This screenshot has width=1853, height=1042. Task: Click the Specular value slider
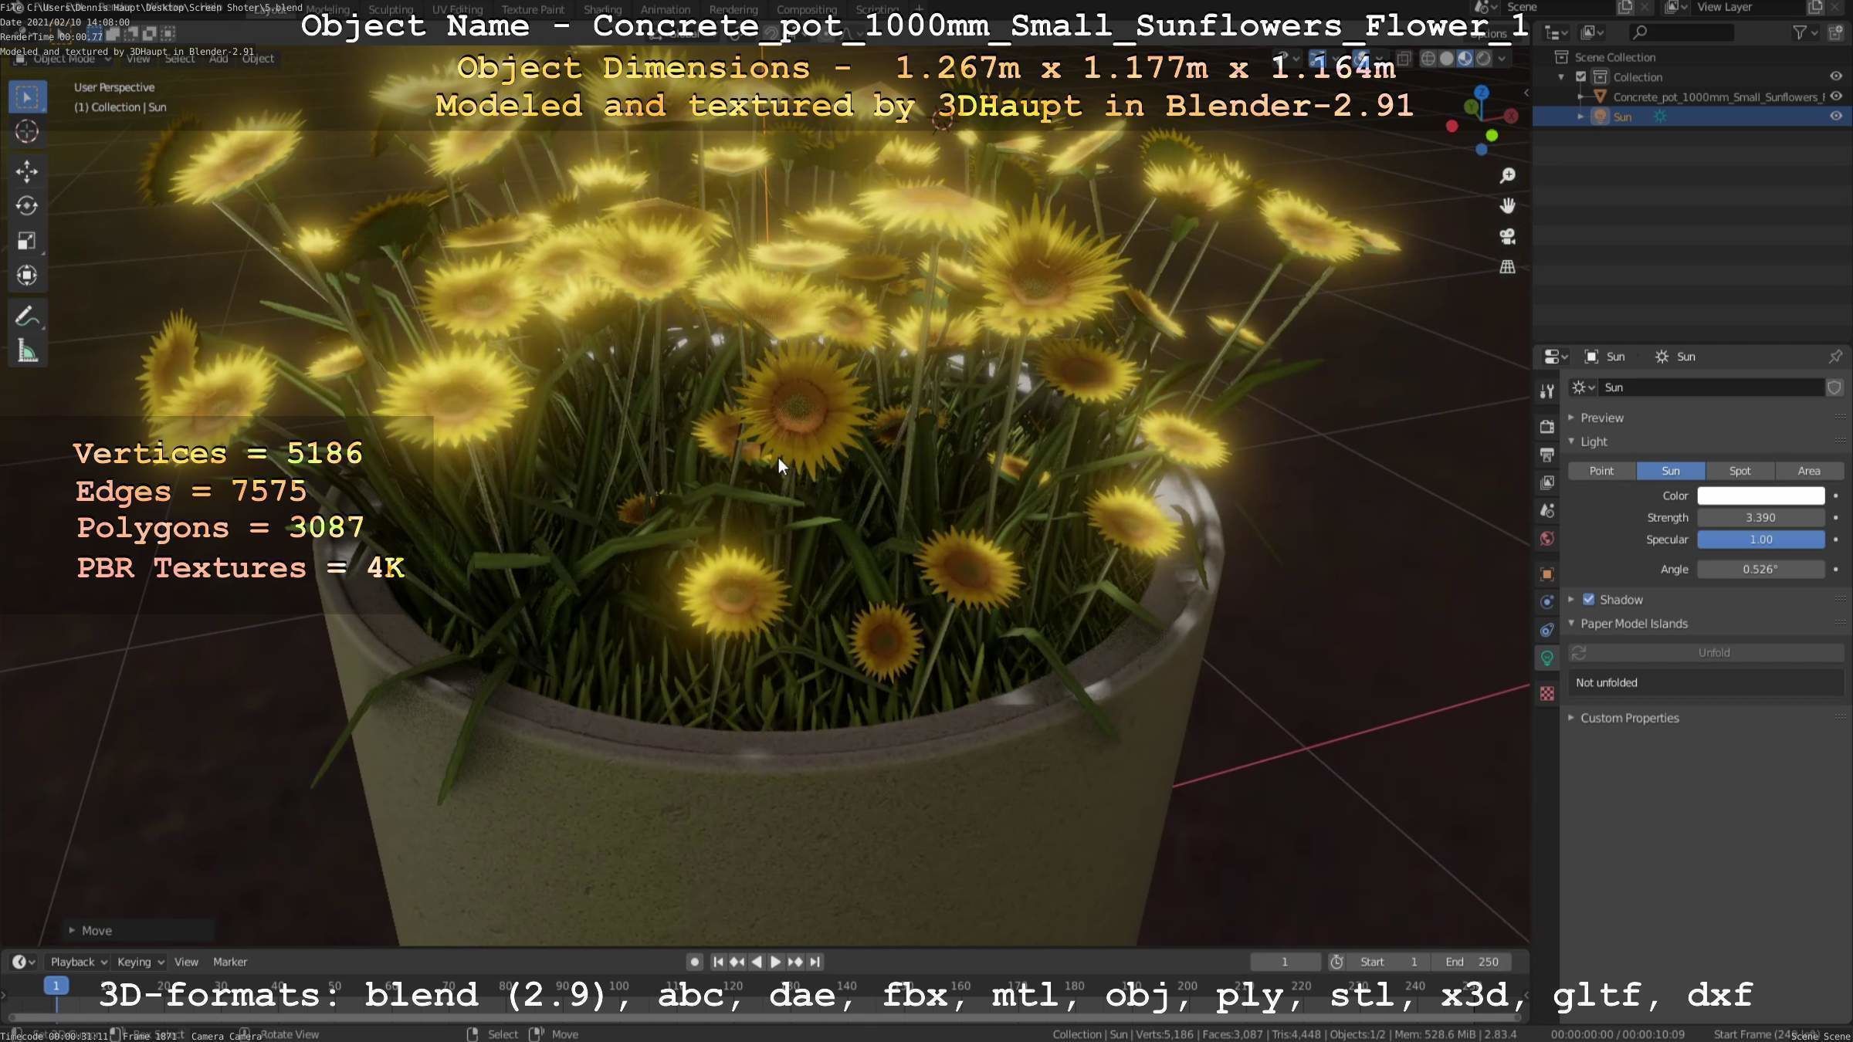coord(1760,540)
